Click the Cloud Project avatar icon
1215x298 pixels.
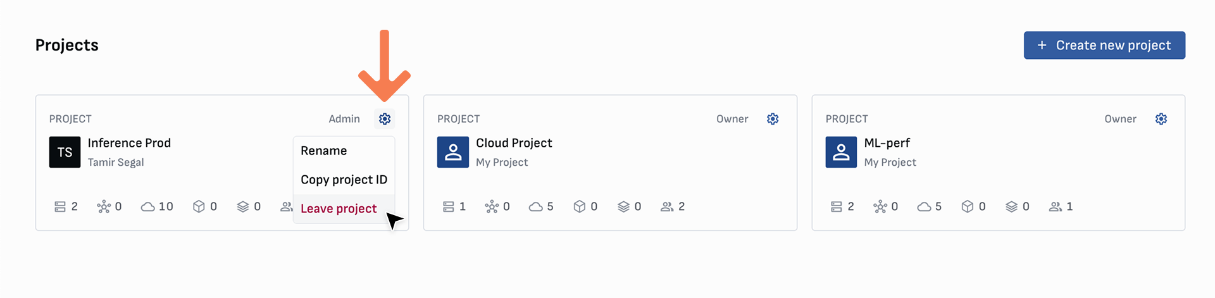pyautogui.click(x=453, y=152)
